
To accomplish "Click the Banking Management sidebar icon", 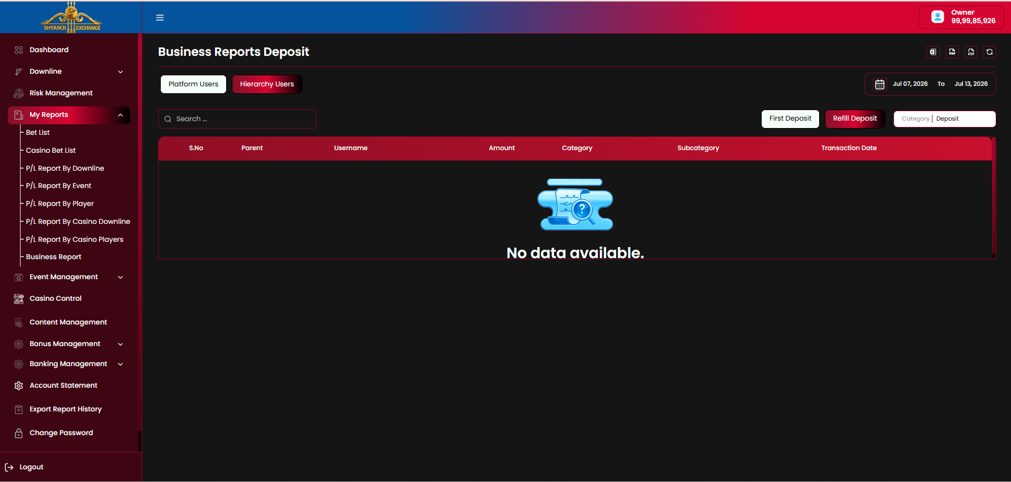I will (18, 364).
